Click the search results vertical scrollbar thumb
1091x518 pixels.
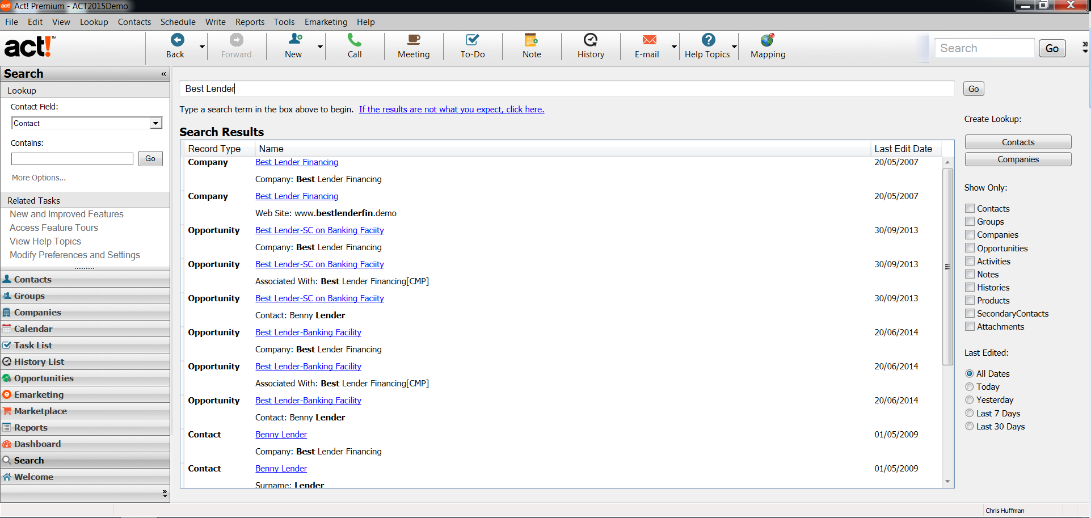(947, 267)
